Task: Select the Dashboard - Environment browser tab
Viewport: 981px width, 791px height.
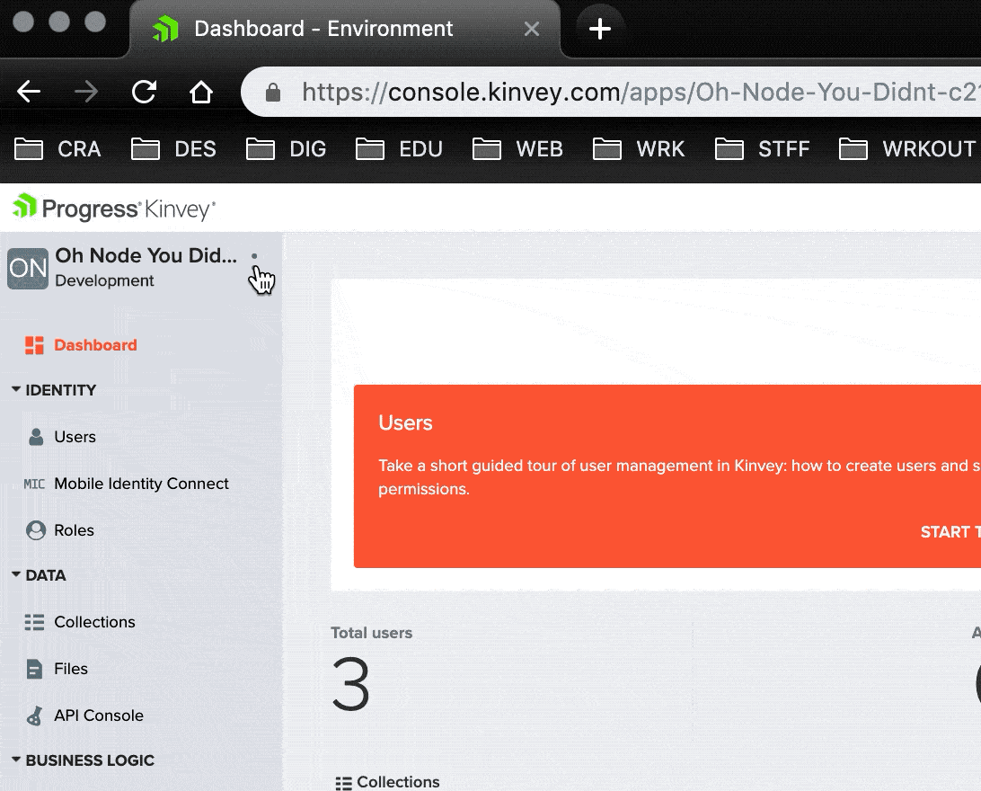Action: tap(323, 29)
